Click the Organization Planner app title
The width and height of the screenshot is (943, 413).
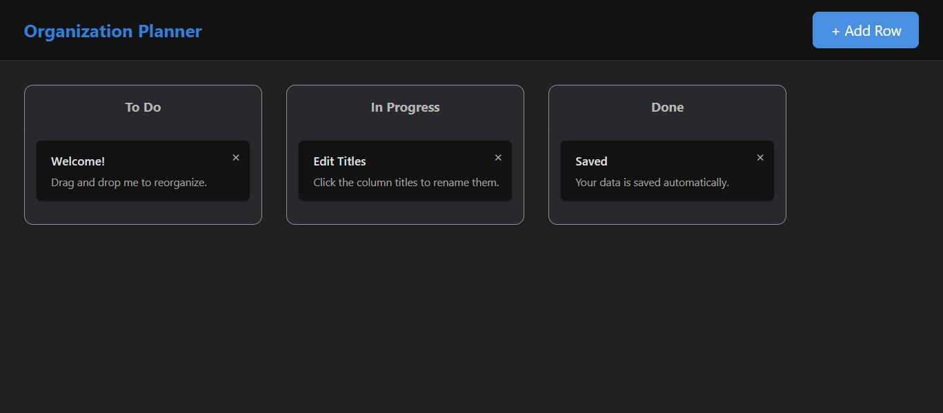112,32
